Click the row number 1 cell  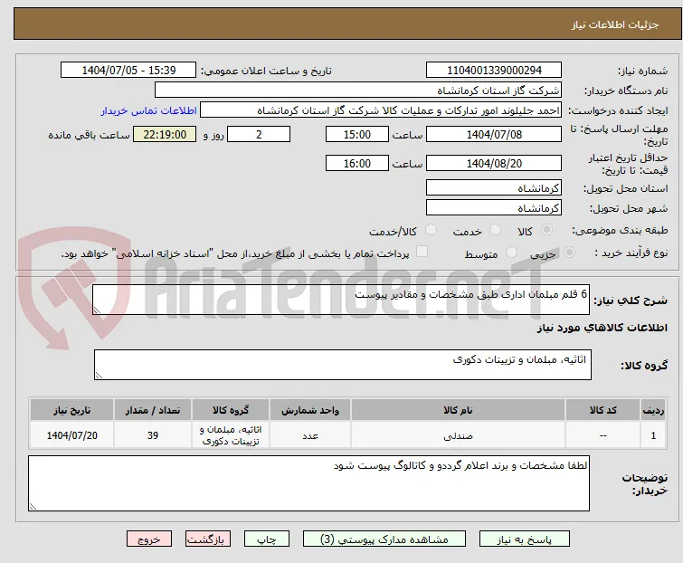(x=653, y=435)
